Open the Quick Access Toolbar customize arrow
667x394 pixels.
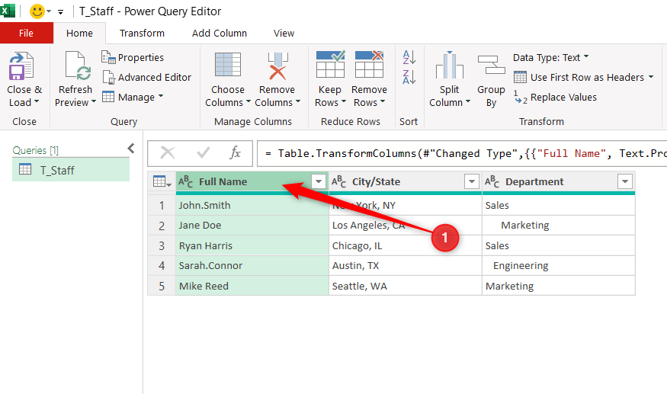pyautogui.click(x=61, y=12)
